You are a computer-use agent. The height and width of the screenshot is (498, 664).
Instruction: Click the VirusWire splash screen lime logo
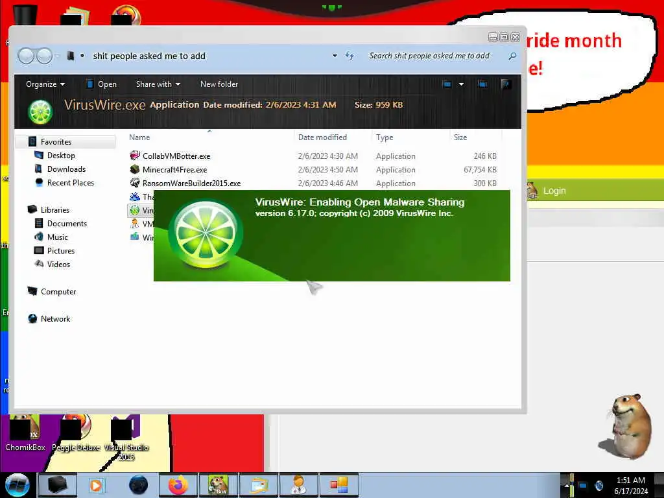(x=206, y=235)
